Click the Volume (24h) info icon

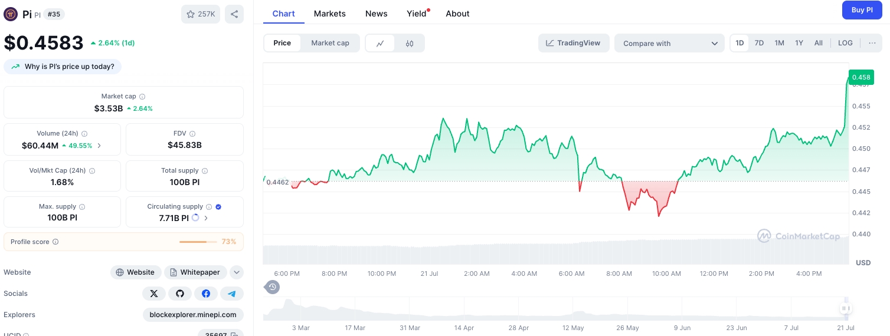tap(84, 134)
